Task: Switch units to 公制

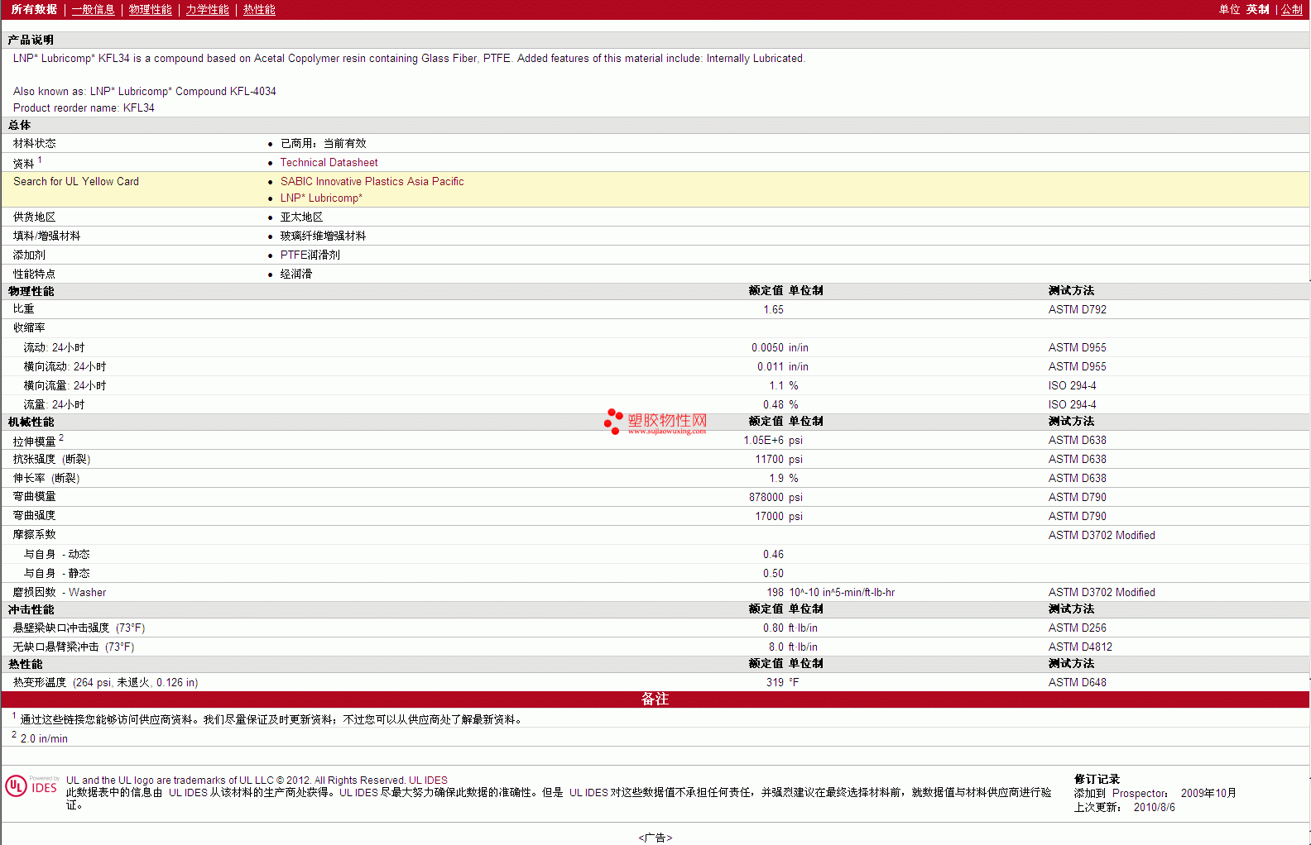Action: click(x=1292, y=10)
